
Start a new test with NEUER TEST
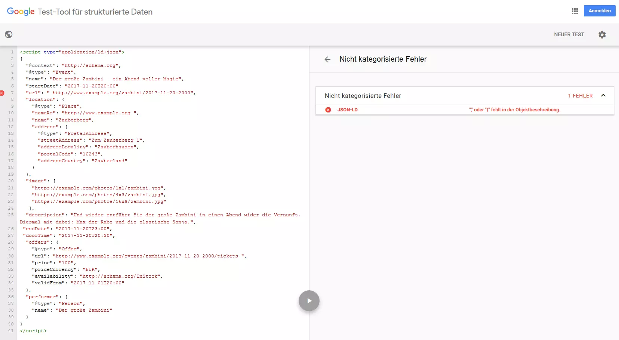tap(569, 34)
